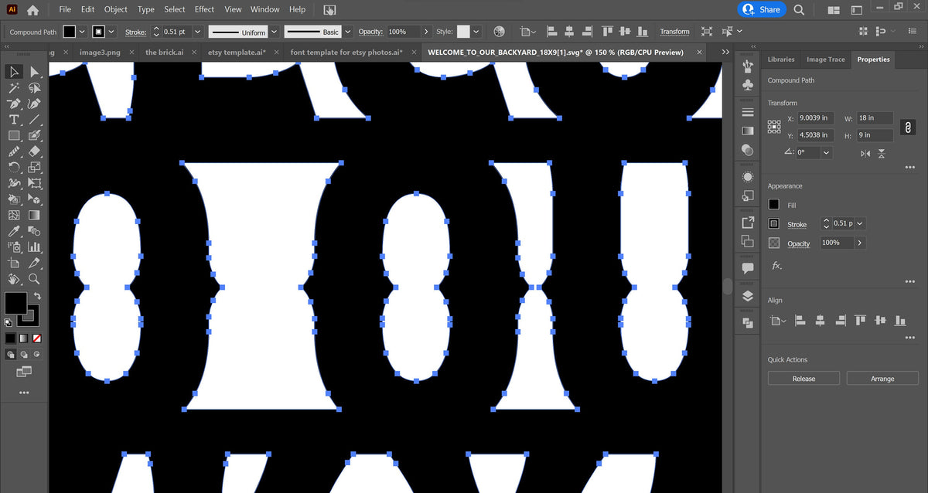Open the Align To dropdown in Properties panel
928x493 pixels.
click(x=776, y=320)
